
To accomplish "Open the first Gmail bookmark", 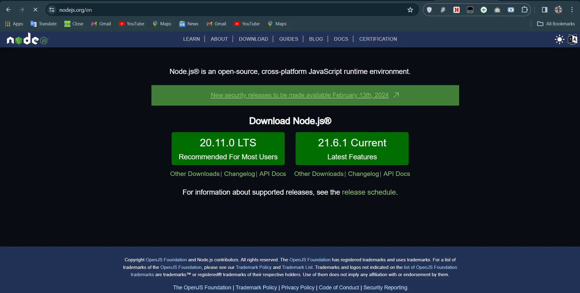I will coord(101,24).
